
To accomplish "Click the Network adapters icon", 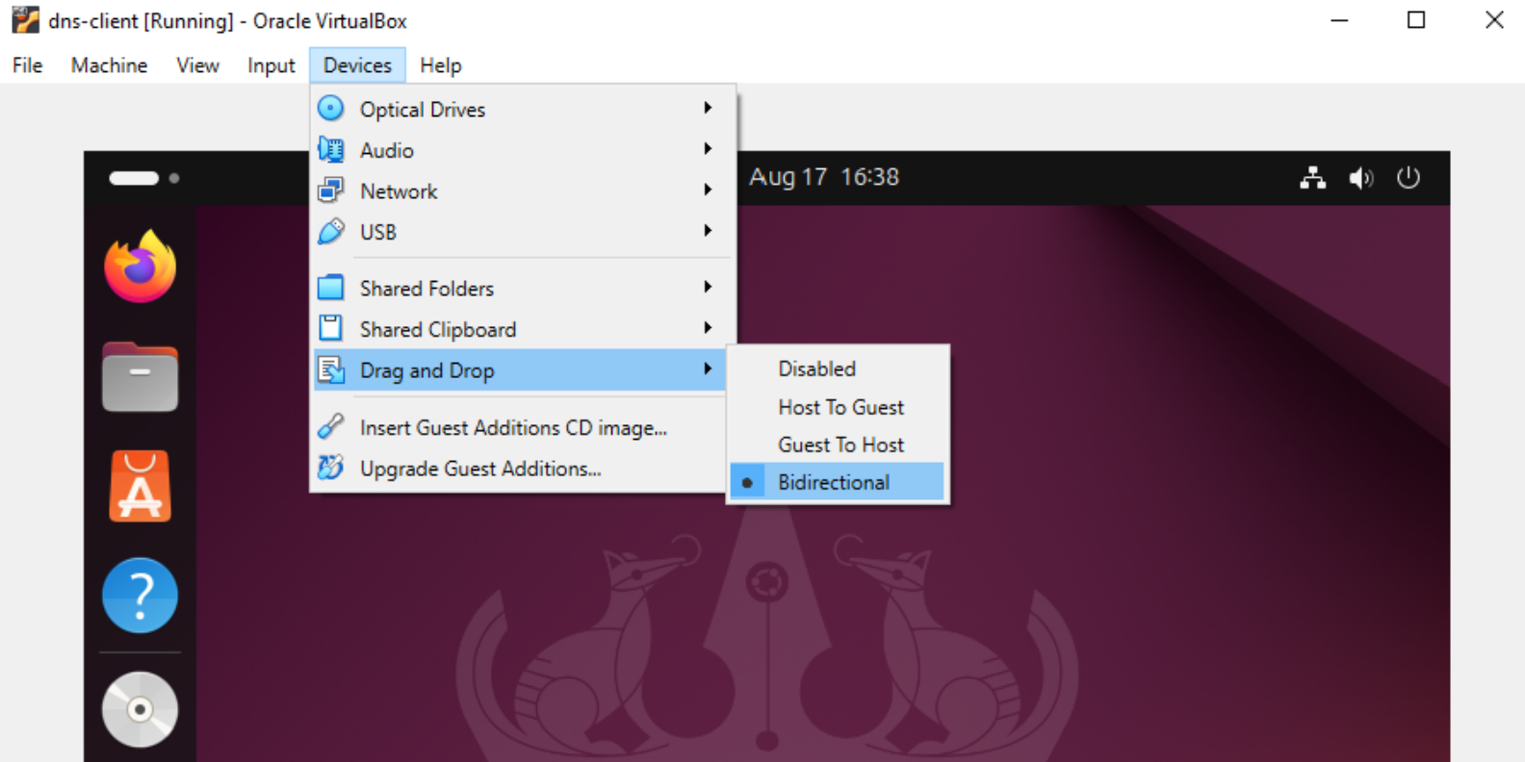I will point(330,190).
